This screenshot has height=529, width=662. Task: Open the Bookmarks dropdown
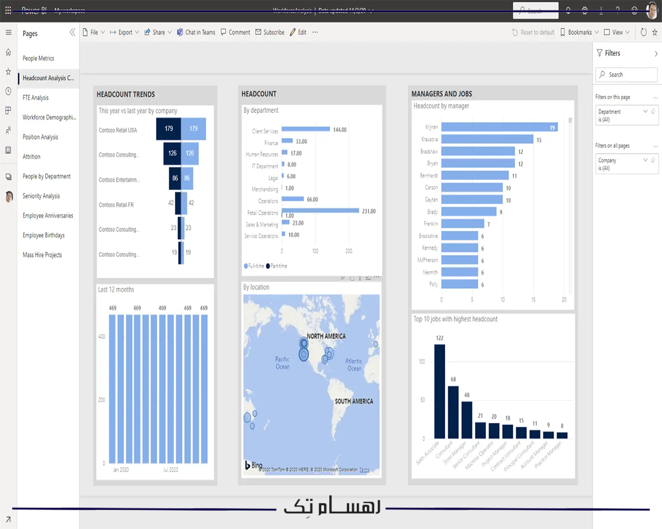(x=579, y=33)
